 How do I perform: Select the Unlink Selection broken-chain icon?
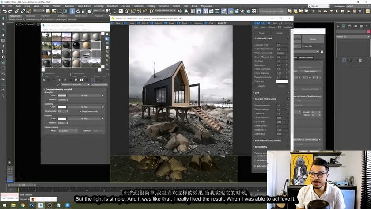23,11
